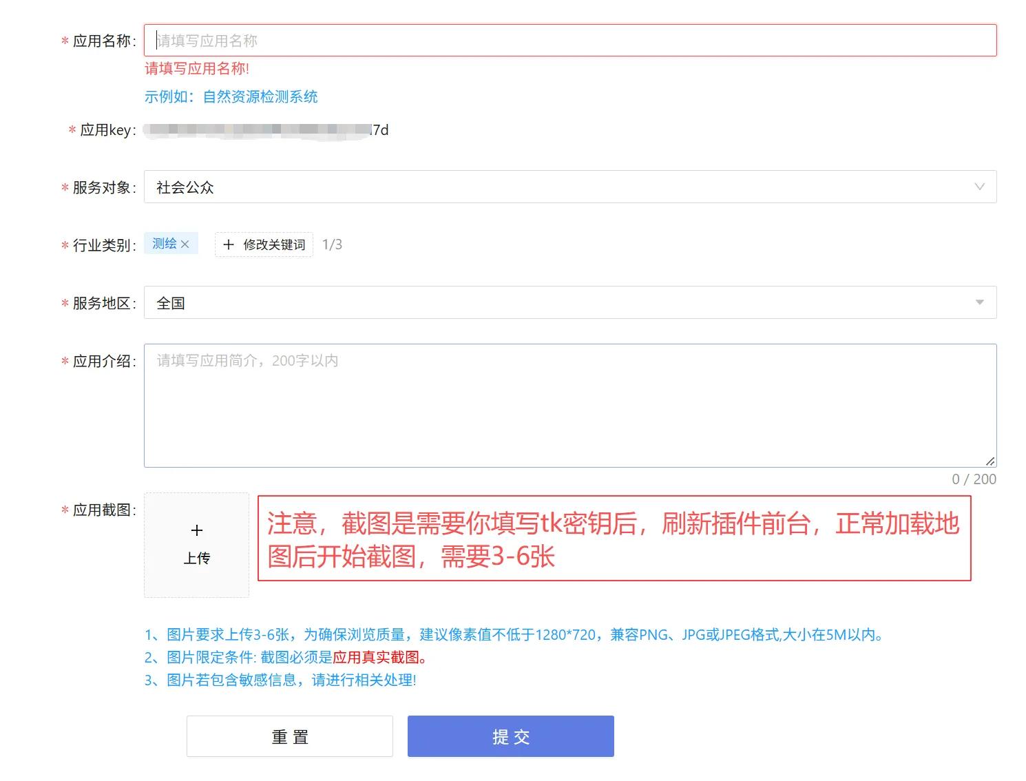The image size is (1026, 781).
Task: Click the 1/3 keyword count text
Action: point(332,244)
